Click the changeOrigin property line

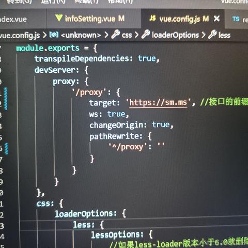coord(131,125)
